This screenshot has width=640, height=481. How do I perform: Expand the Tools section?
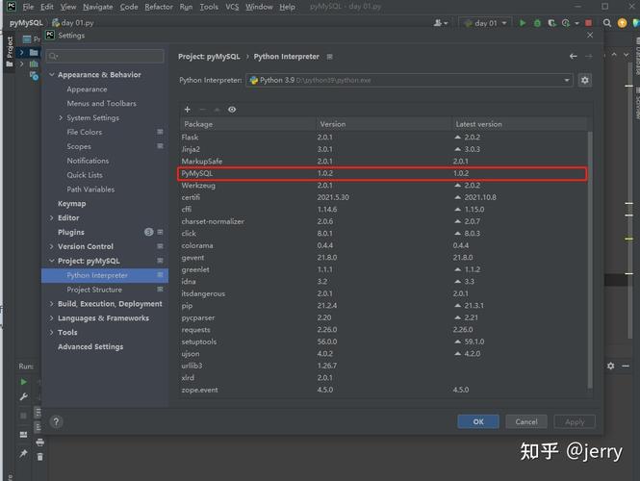(51, 332)
